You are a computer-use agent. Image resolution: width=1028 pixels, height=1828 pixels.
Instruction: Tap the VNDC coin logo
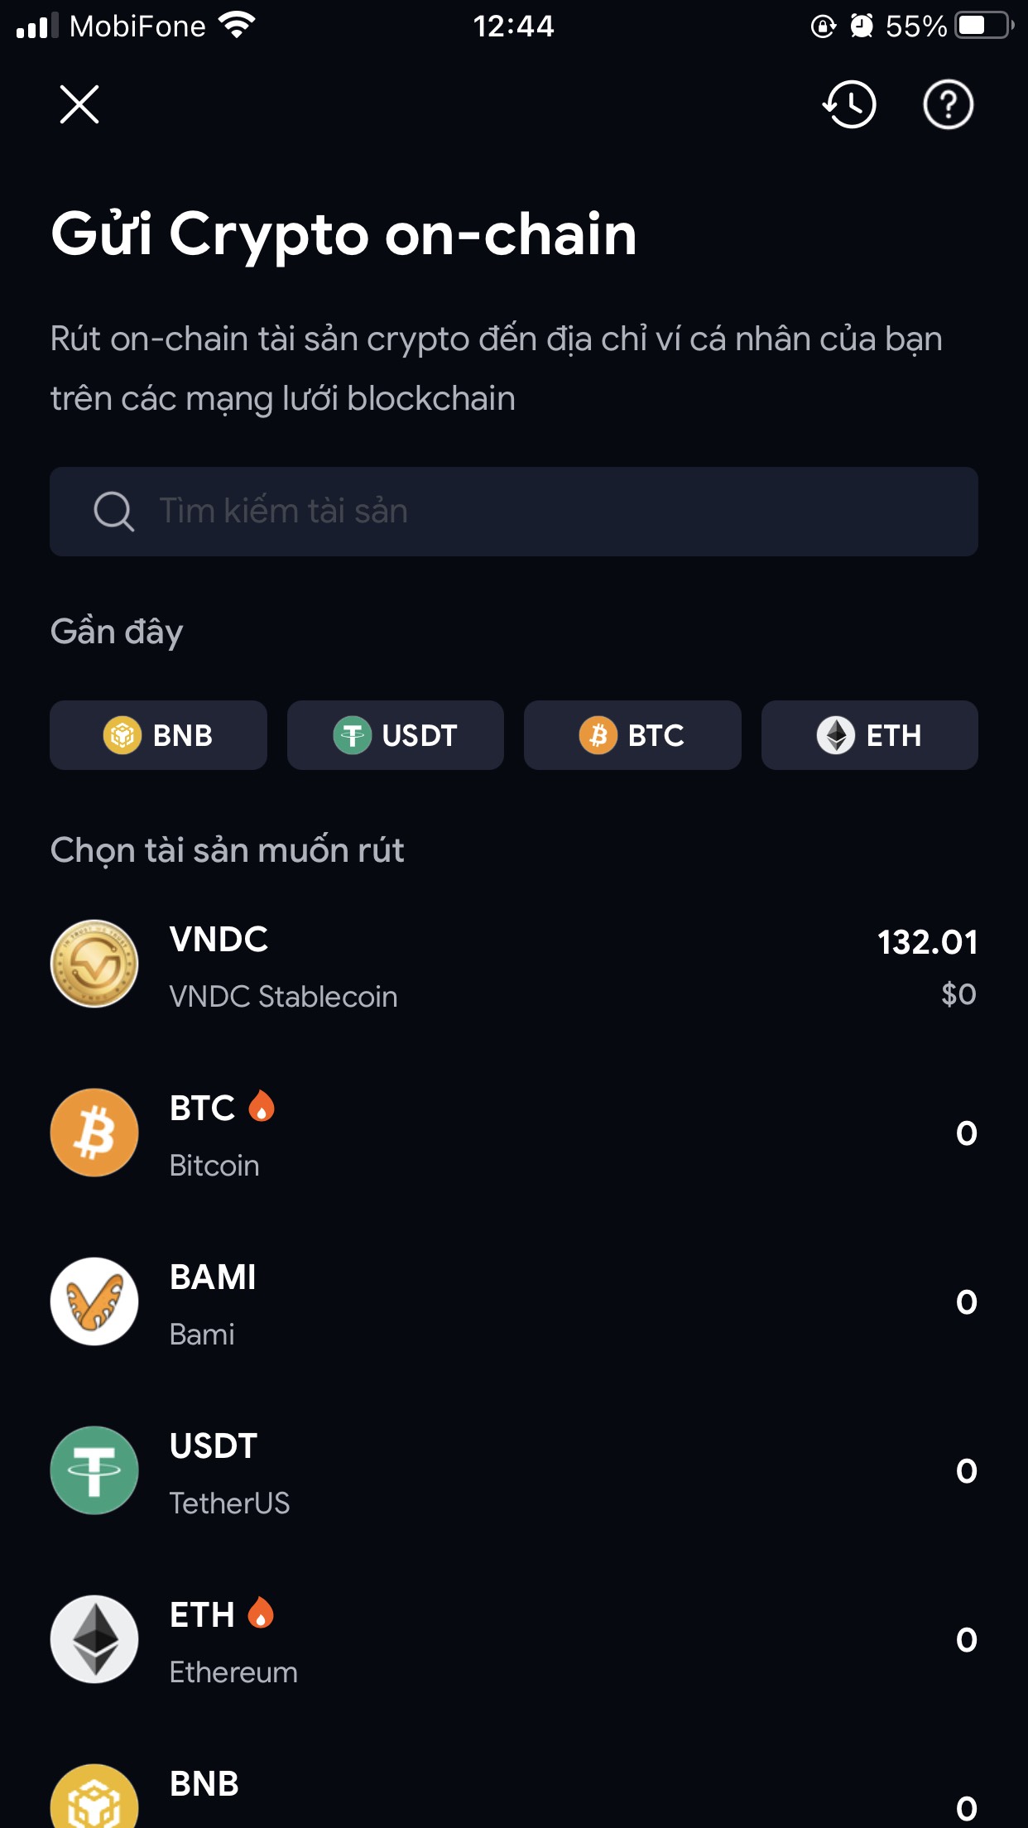(x=94, y=964)
